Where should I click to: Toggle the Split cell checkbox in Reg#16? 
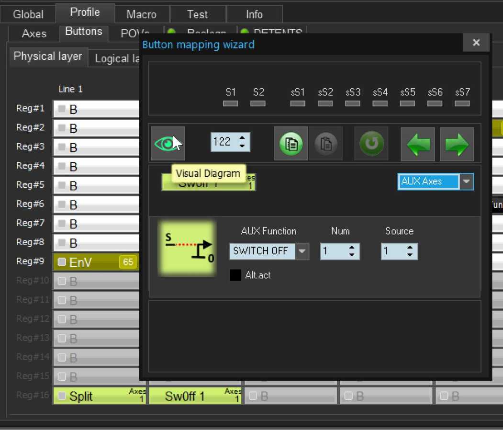point(62,396)
